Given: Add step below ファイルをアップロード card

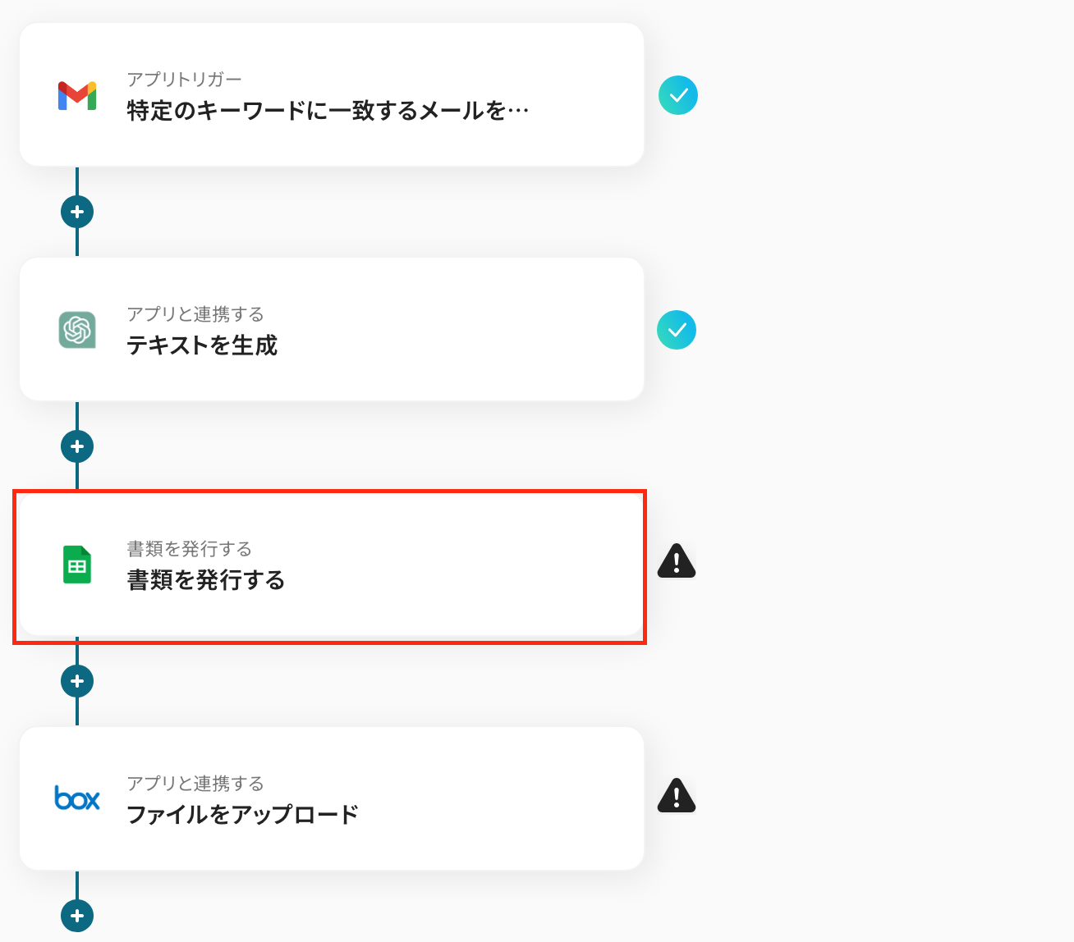Looking at the screenshot, I should (77, 916).
